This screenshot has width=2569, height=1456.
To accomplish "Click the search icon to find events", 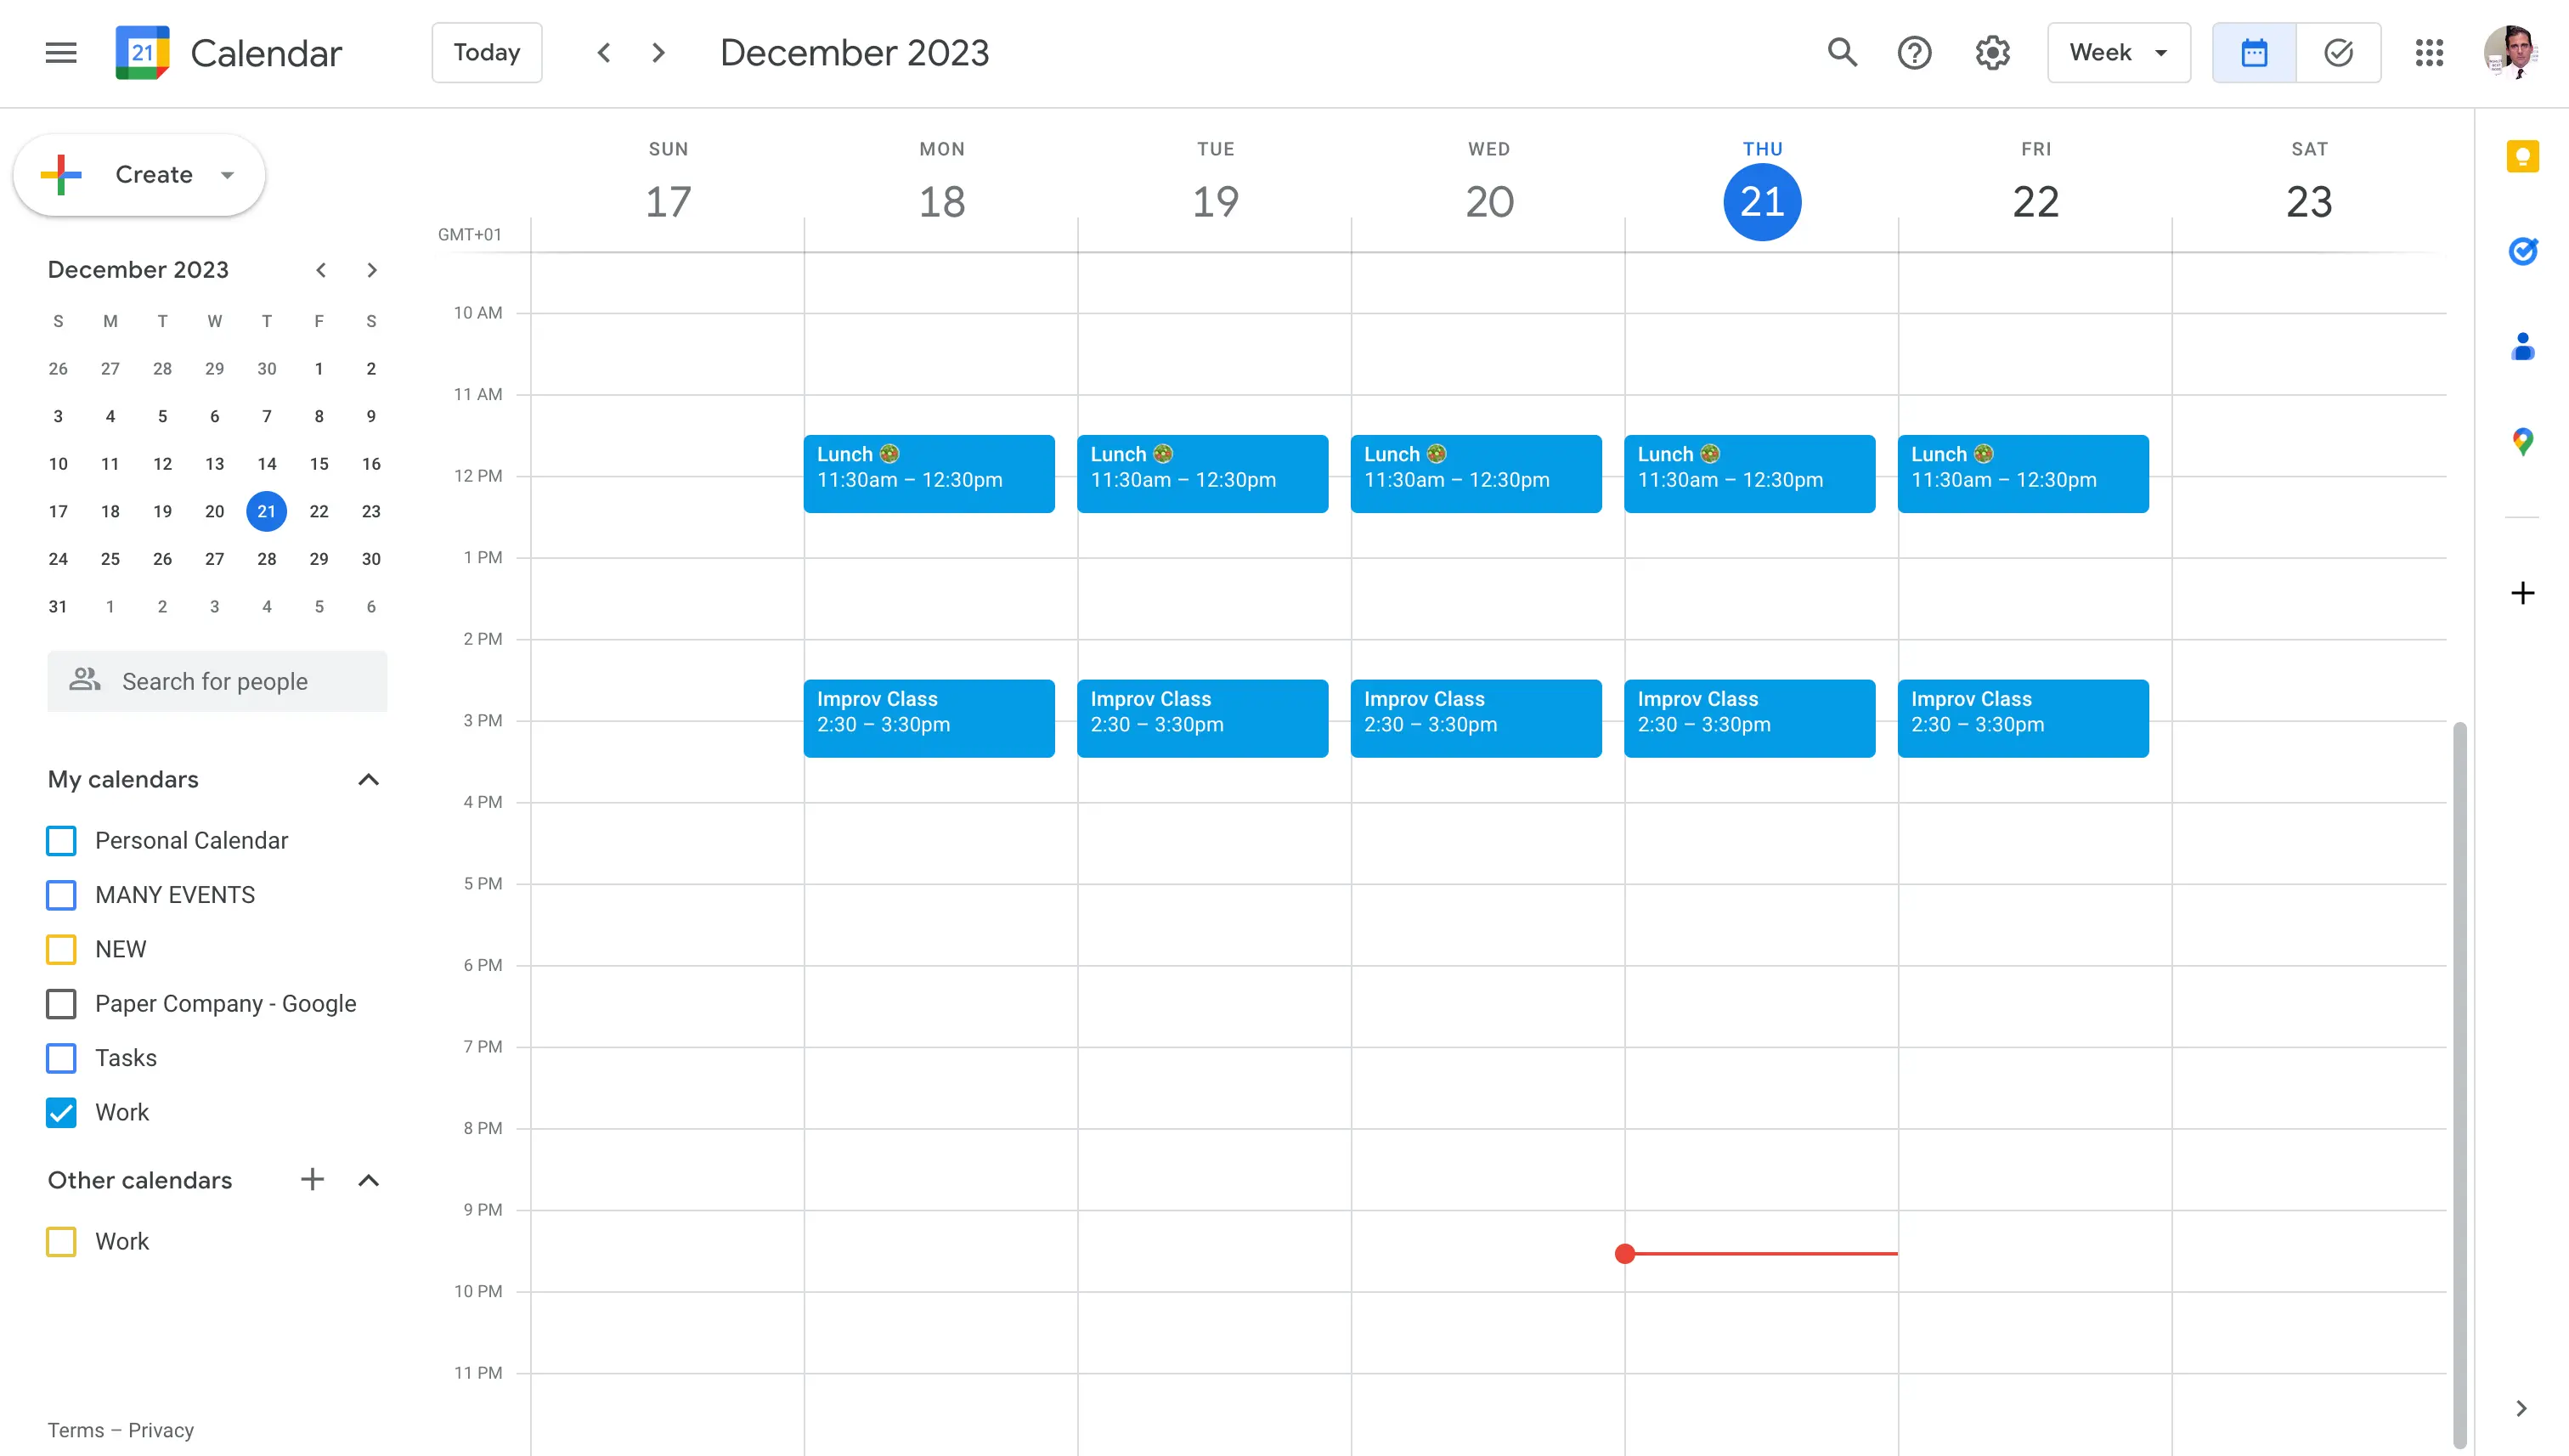I will pos(1843,51).
